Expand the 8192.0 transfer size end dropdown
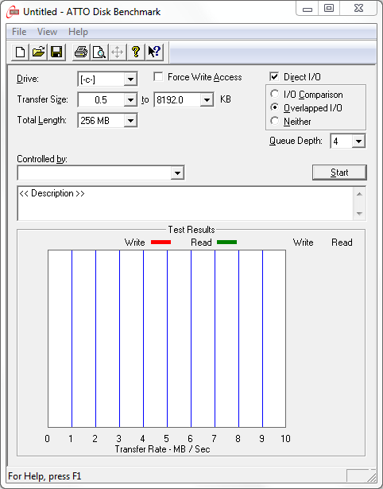The height and width of the screenshot is (489, 383). click(x=207, y=100)
